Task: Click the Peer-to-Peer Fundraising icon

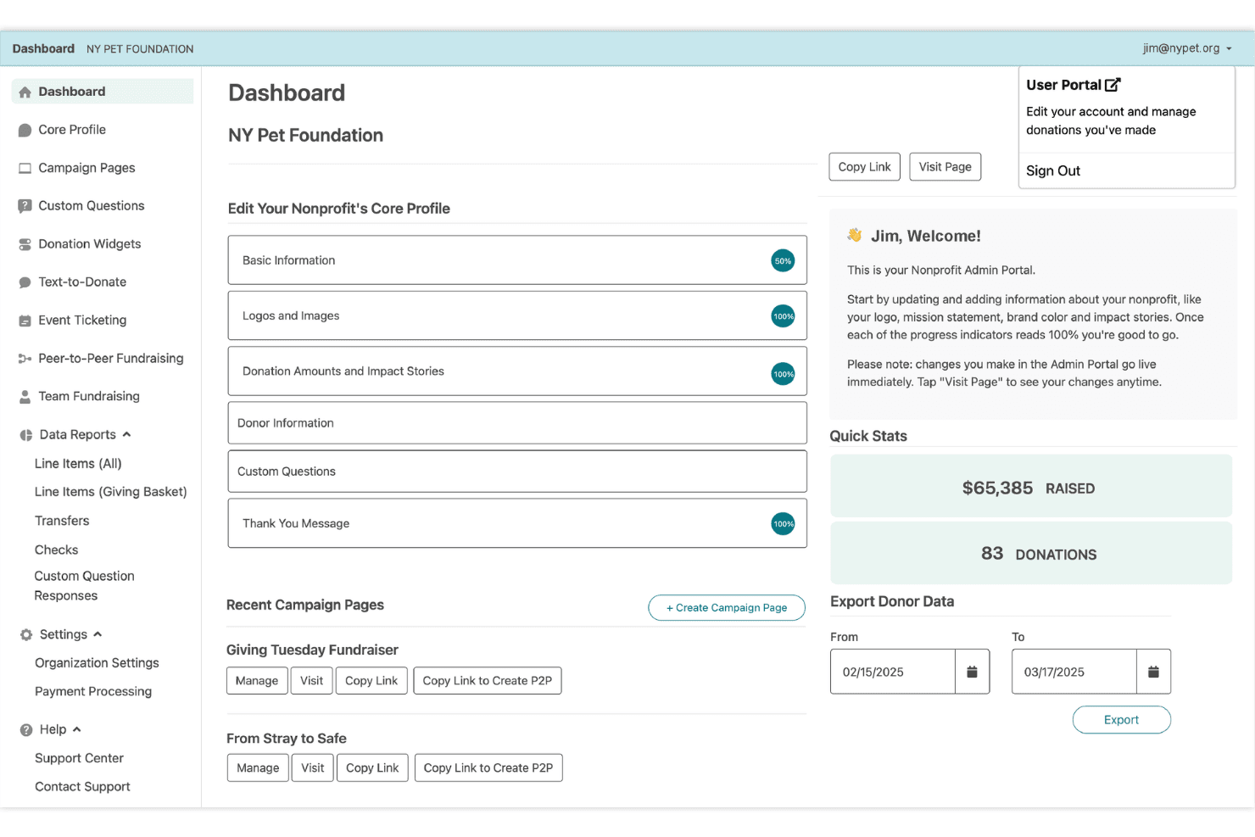Action: click(25, 359)
